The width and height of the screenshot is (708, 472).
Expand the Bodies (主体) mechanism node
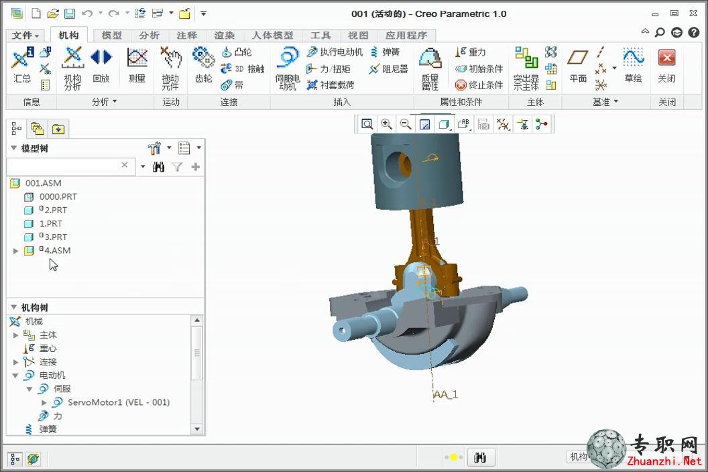pyautogui.click(x=16, y=335)
